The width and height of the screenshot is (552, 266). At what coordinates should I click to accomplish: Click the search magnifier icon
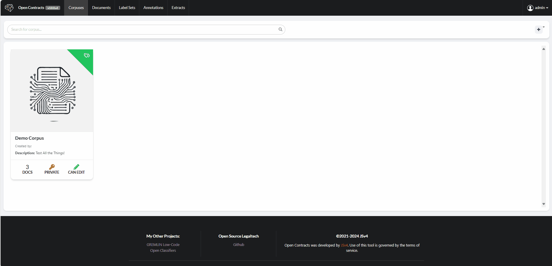click(280, 29)
